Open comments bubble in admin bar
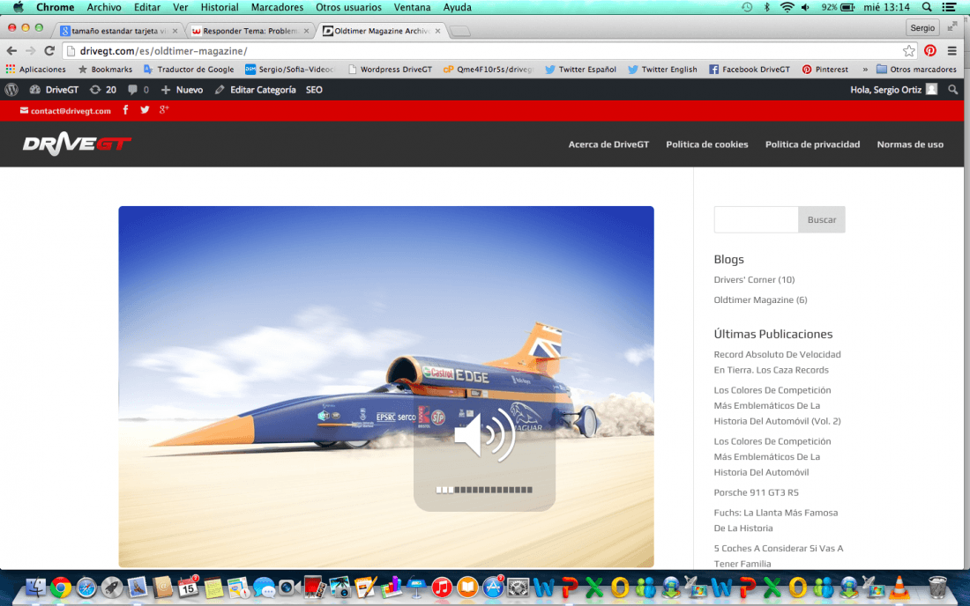This screenshot has width=970, height=606. click(x=138, y=90)
